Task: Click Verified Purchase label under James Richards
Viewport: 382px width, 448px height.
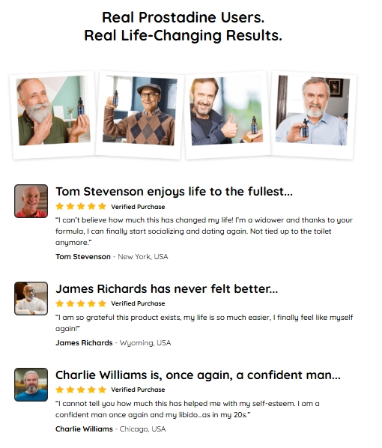Action: coord(138,303)
